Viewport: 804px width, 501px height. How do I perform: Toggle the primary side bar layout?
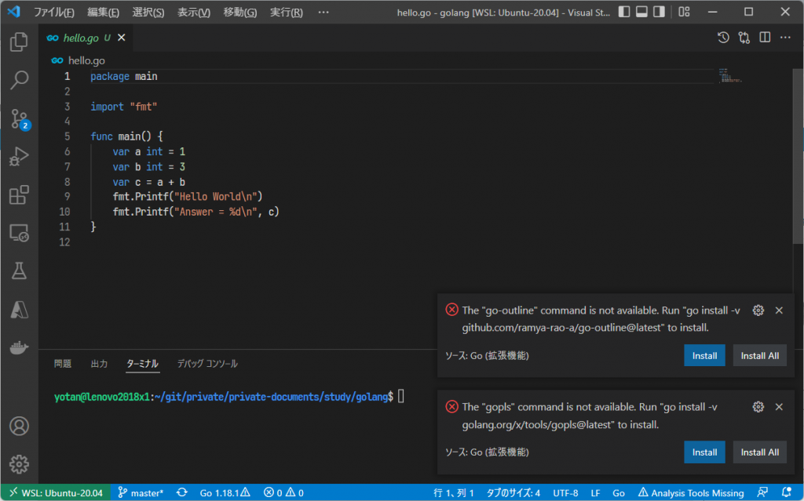[624, 12]
